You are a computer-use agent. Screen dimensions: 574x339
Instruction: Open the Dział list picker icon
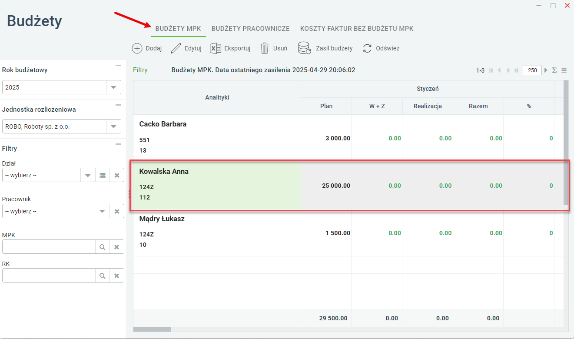pyautogui.click(x=103, y=175)
